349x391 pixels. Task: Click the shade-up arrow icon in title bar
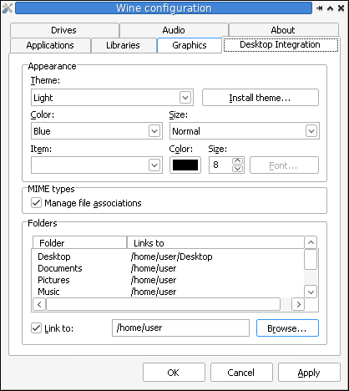coord(331,8)
